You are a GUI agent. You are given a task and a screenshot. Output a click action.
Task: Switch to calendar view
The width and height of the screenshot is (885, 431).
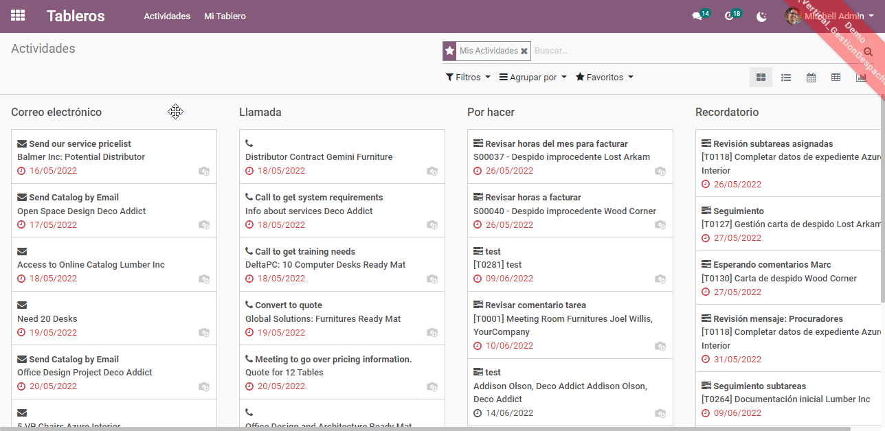(811, 78)
